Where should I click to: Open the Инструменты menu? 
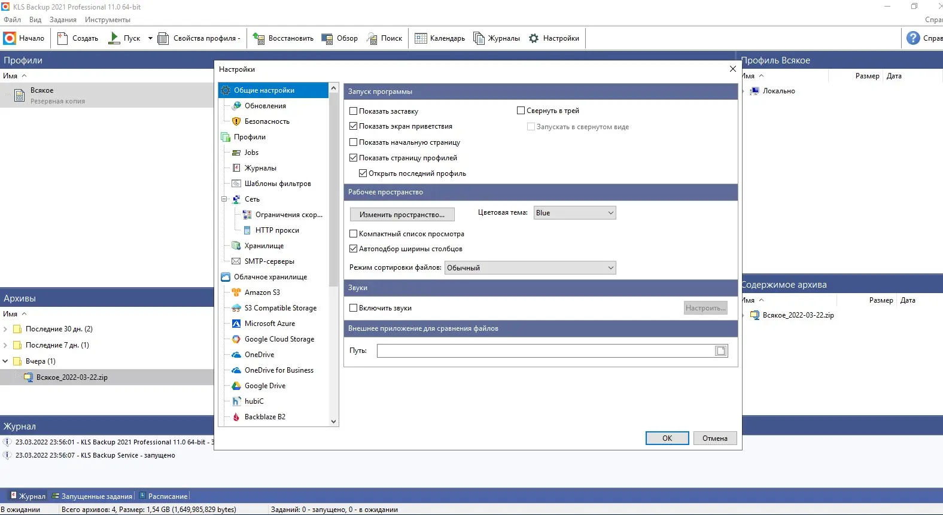tap(108, 20)
